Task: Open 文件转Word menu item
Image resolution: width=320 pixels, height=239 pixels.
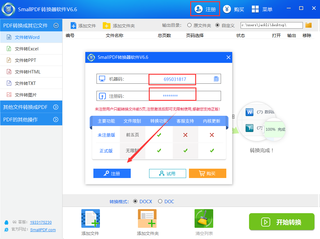Action: pyautogui.click(x=31, y=37)
